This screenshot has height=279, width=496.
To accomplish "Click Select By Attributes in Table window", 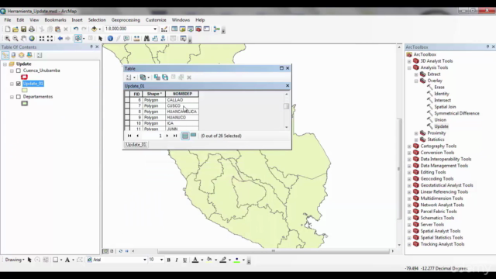I will (157, 77).
